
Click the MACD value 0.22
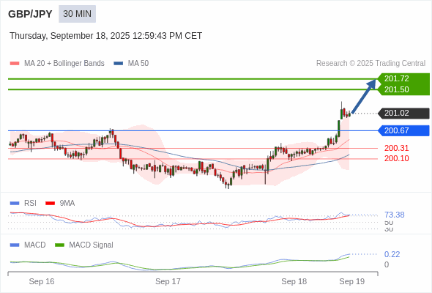pyautogui.click(x=392, y=254)
